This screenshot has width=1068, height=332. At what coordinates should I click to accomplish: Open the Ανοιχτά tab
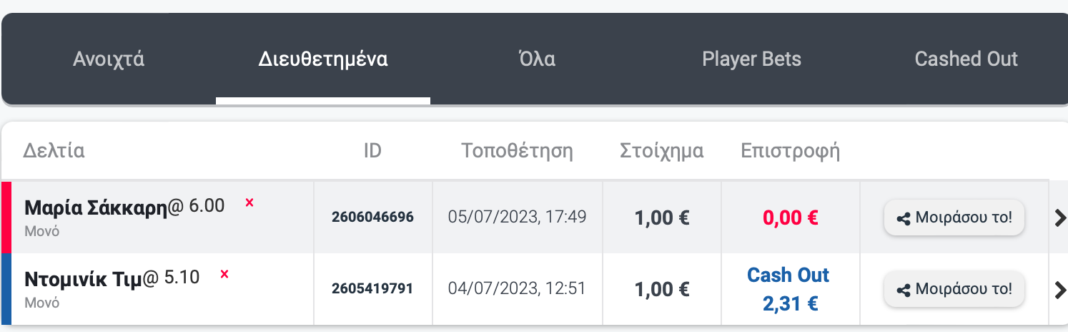109,59
